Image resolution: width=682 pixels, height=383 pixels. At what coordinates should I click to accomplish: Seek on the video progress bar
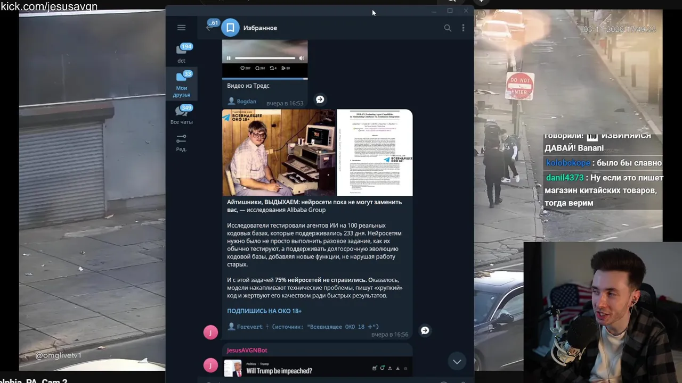tap(265, 58)
